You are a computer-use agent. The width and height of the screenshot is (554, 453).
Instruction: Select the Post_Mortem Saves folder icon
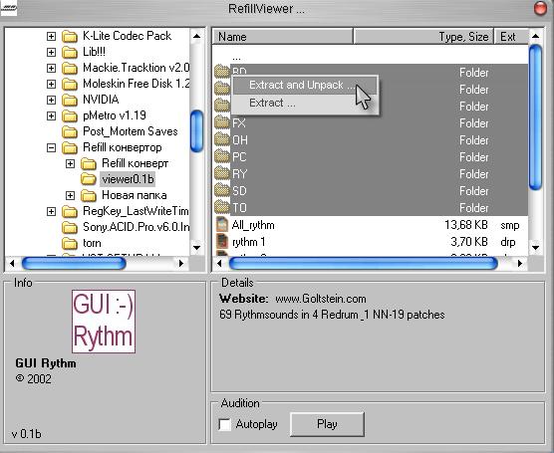(x=70, y=131)
